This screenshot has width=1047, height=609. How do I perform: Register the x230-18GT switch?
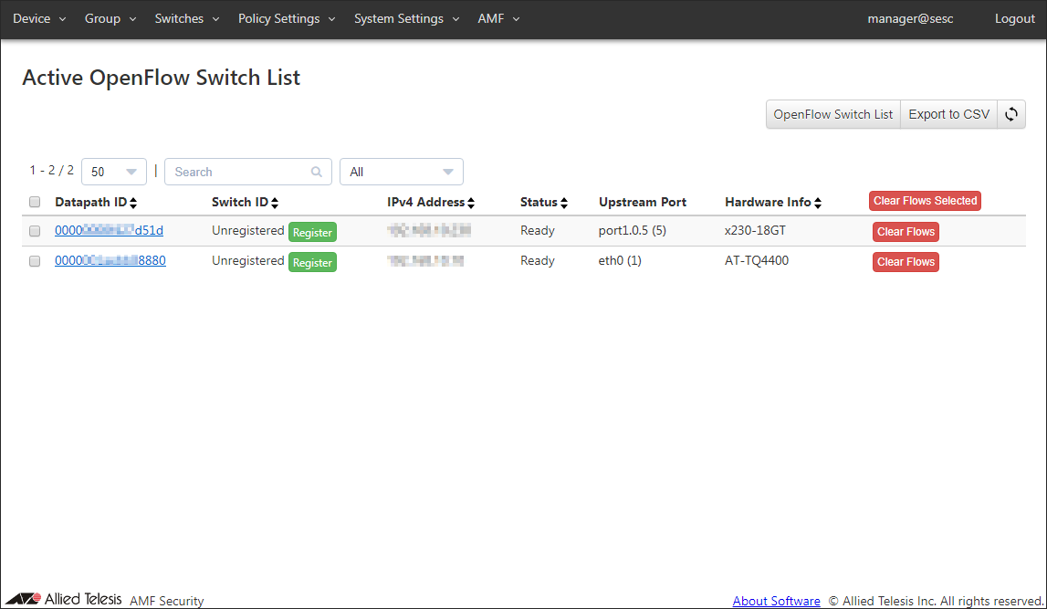[312, 233]
